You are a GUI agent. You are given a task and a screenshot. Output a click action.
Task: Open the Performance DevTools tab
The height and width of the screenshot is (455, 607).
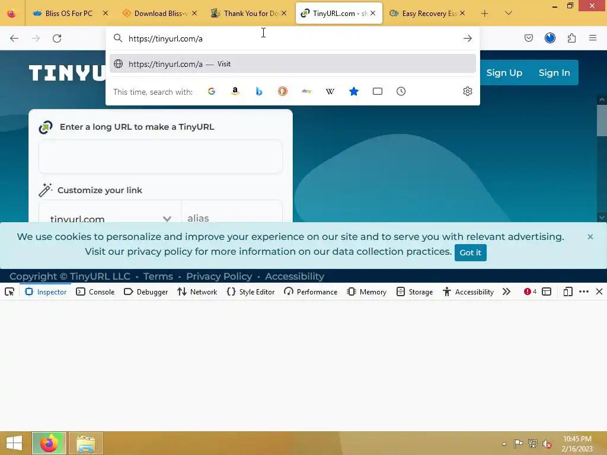pos(311,291)
